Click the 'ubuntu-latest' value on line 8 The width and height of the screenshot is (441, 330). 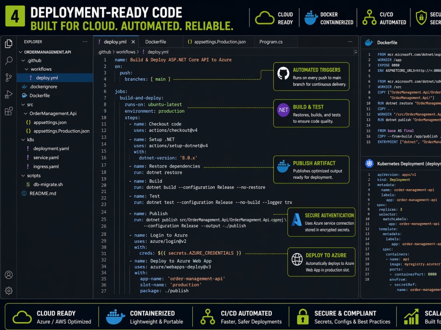coord(165,104)
